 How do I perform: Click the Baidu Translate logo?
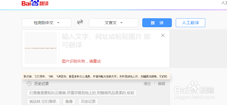(x=35, y=3)
